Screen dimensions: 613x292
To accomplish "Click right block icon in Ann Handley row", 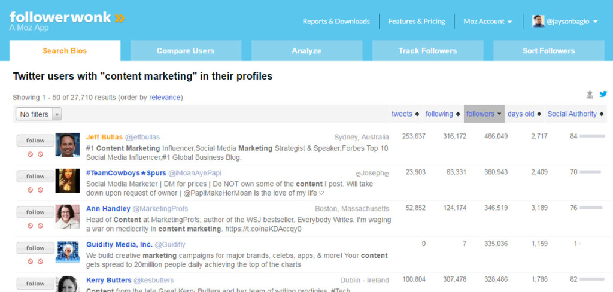I will pyautogui.click(x=40, y=226).
